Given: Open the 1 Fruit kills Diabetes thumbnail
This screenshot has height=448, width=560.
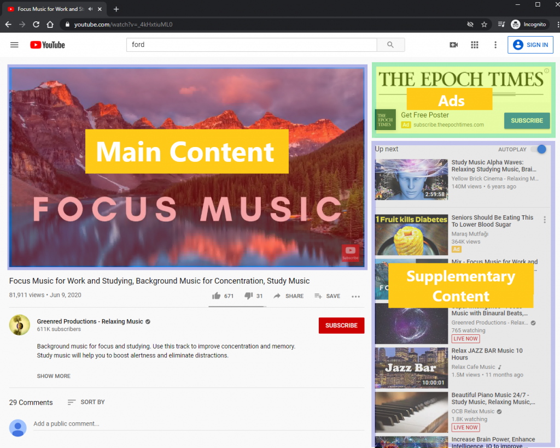Looking at the screenshot, I should pos(411,235).
